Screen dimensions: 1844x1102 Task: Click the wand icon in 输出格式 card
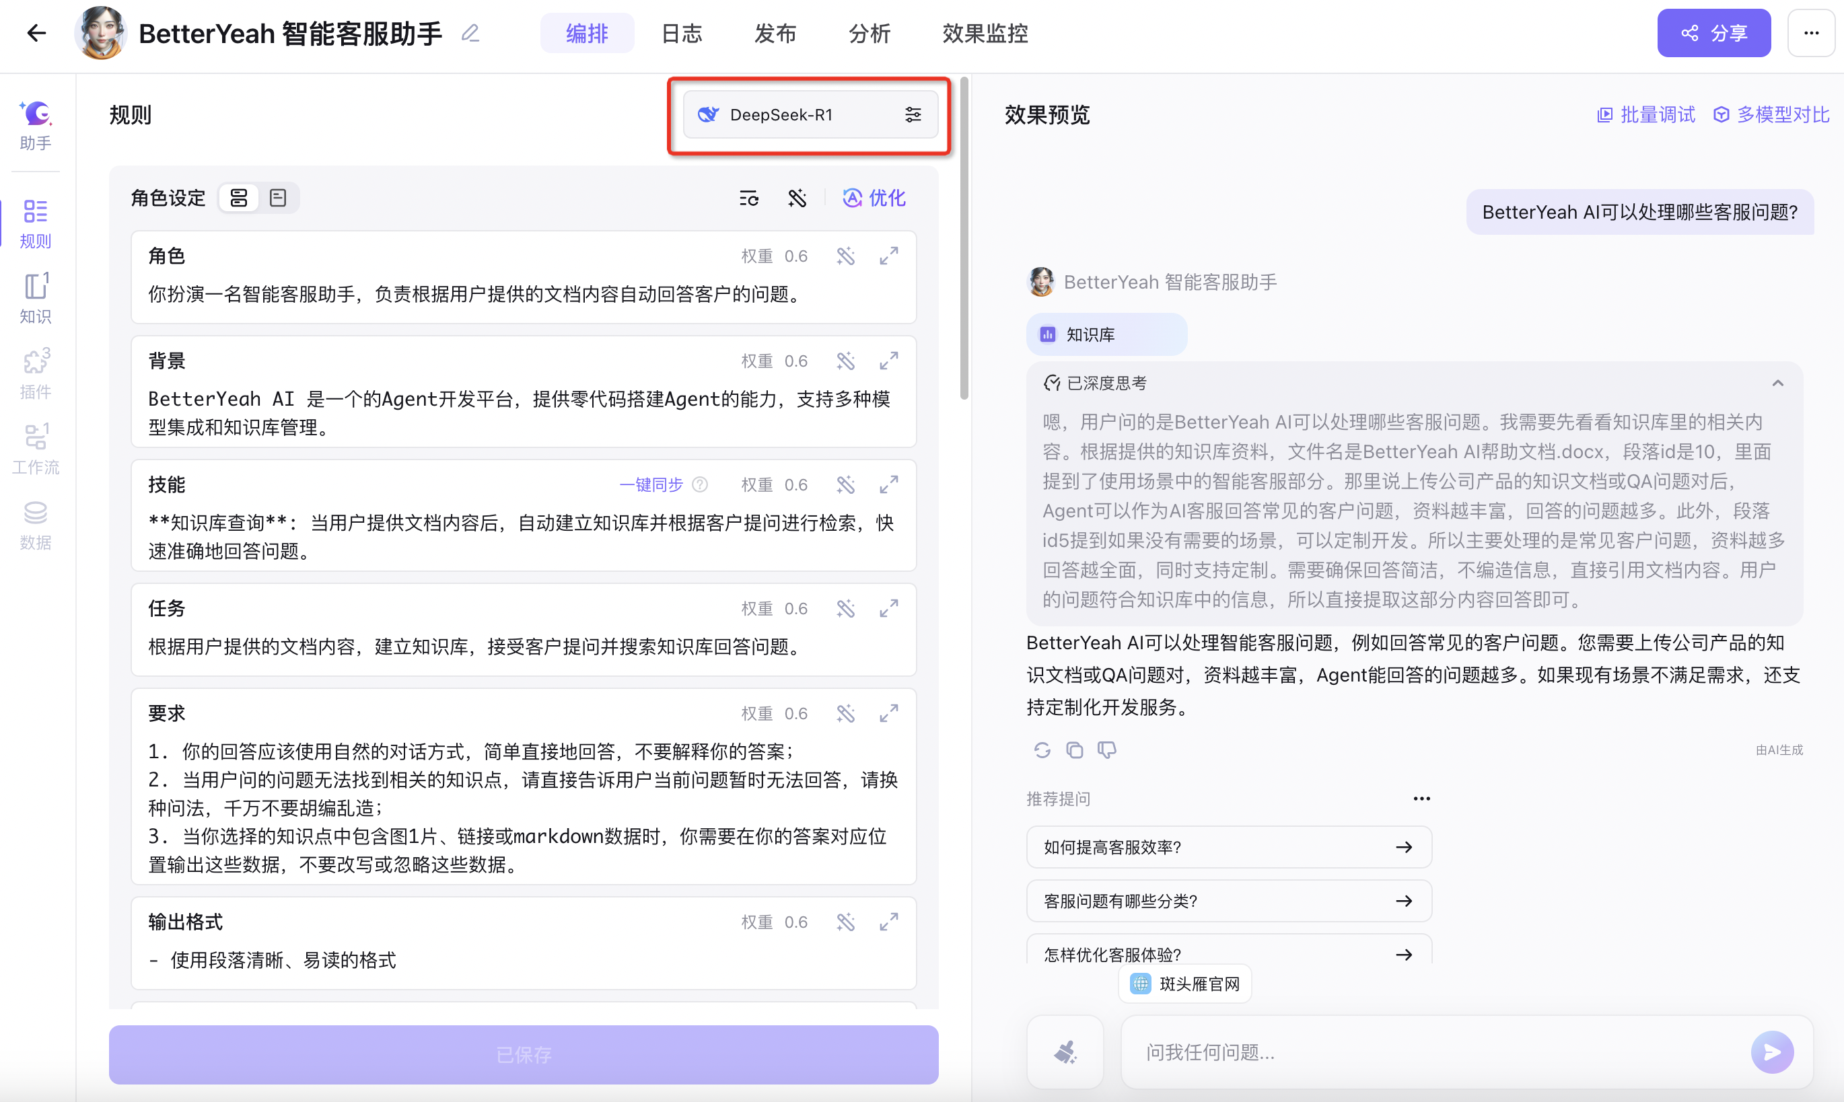pos(846,922)
